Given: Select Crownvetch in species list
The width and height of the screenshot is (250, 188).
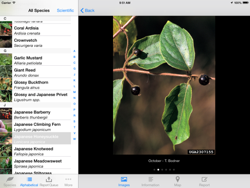Looking at the screenshot, I should click(x=35, y=42).
